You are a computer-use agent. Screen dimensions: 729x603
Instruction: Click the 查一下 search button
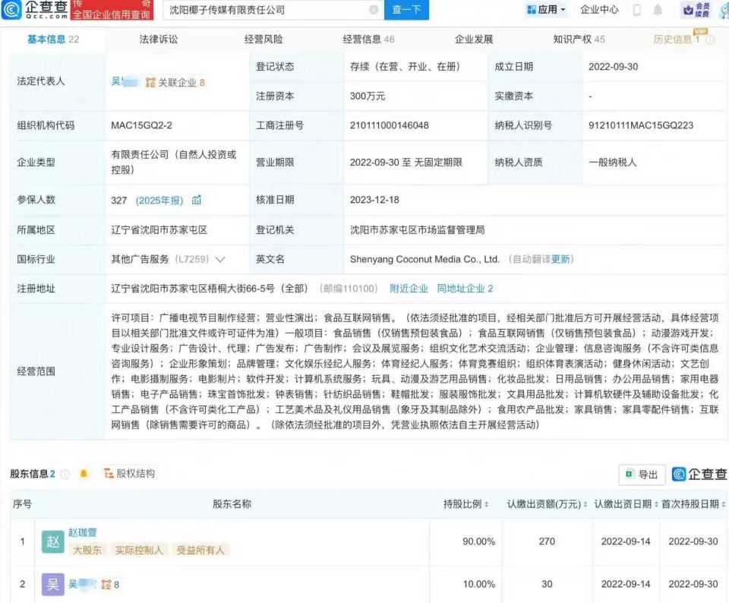[406, 10]
